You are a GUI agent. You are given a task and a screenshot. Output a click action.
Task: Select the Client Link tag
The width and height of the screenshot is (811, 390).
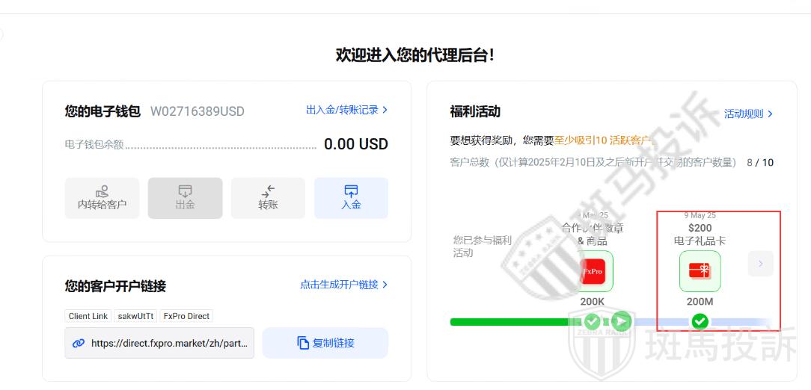pos(88,316)
